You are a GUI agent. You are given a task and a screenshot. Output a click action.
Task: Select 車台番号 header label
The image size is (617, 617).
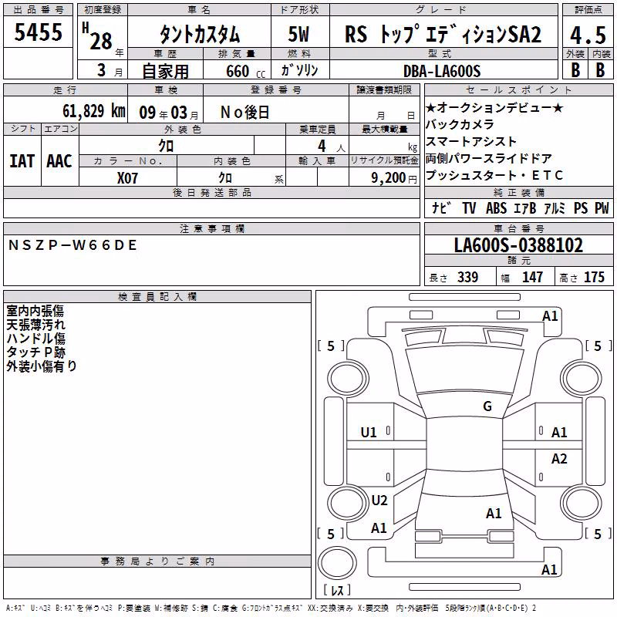[x=518, y=229]
